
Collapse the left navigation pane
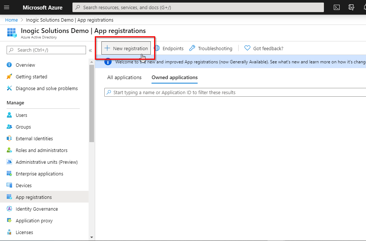coord(90,51)
